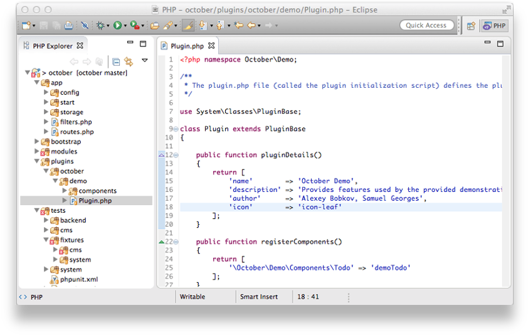This screenshot has width=528, height=335.
Task: Maximize the PHP Explorer panel
Action: (x=143, y=43)
